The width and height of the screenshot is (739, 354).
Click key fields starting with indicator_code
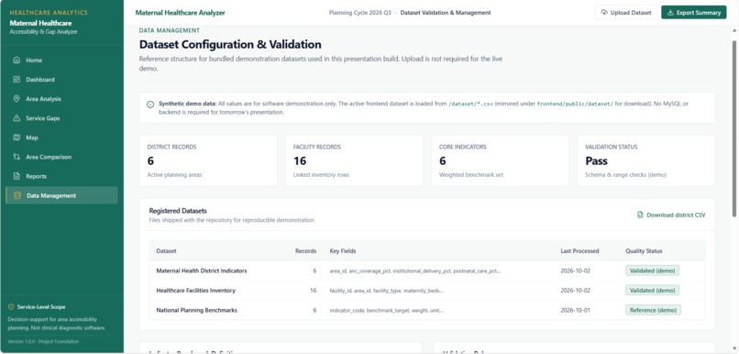point(387,310)
